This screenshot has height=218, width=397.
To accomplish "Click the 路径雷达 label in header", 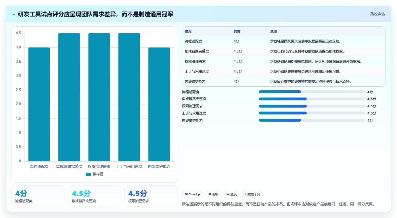I will 377,14.
